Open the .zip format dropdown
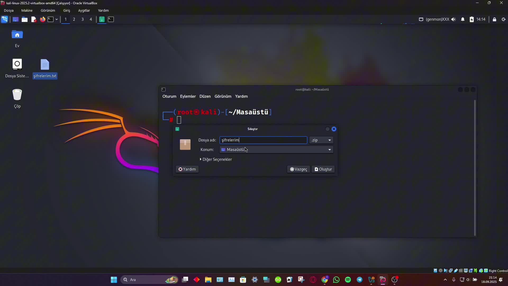 321,140
